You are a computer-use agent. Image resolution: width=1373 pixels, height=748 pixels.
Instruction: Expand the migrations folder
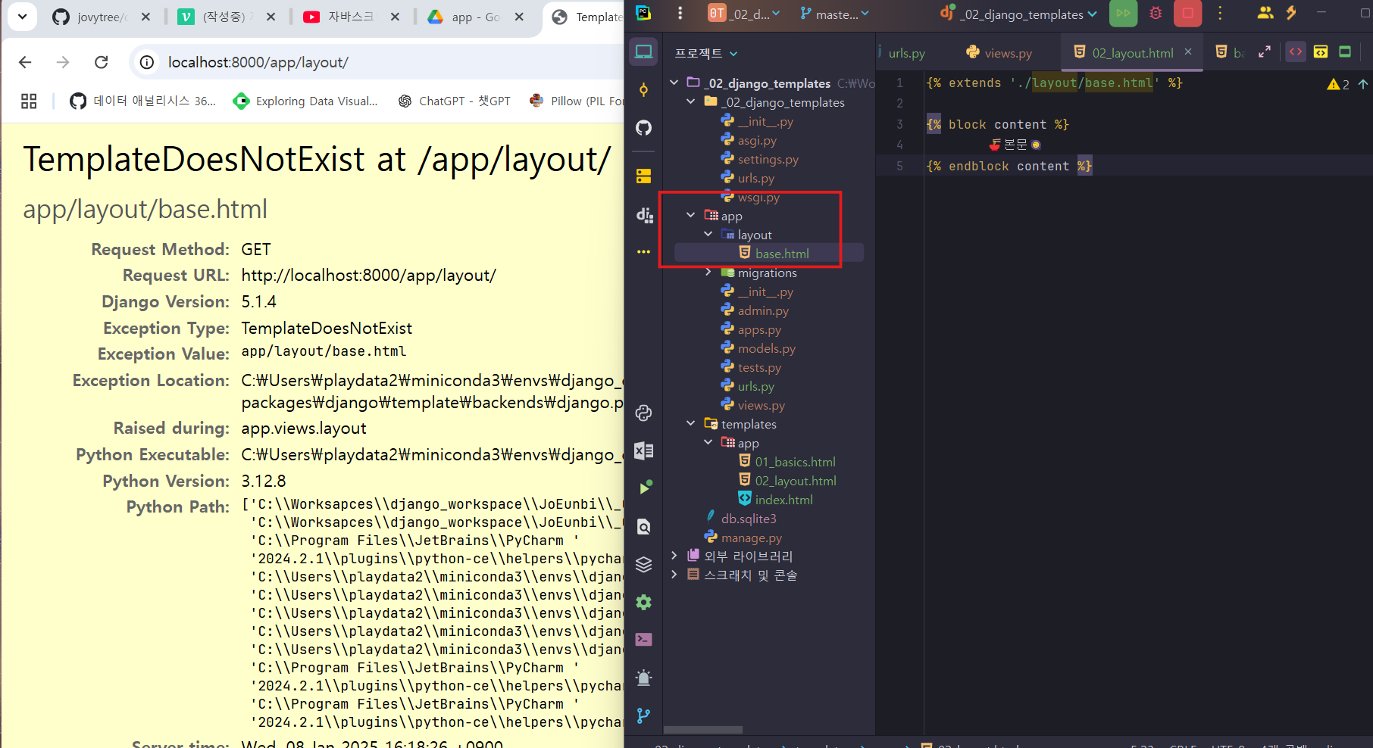(x=708, y=272)
